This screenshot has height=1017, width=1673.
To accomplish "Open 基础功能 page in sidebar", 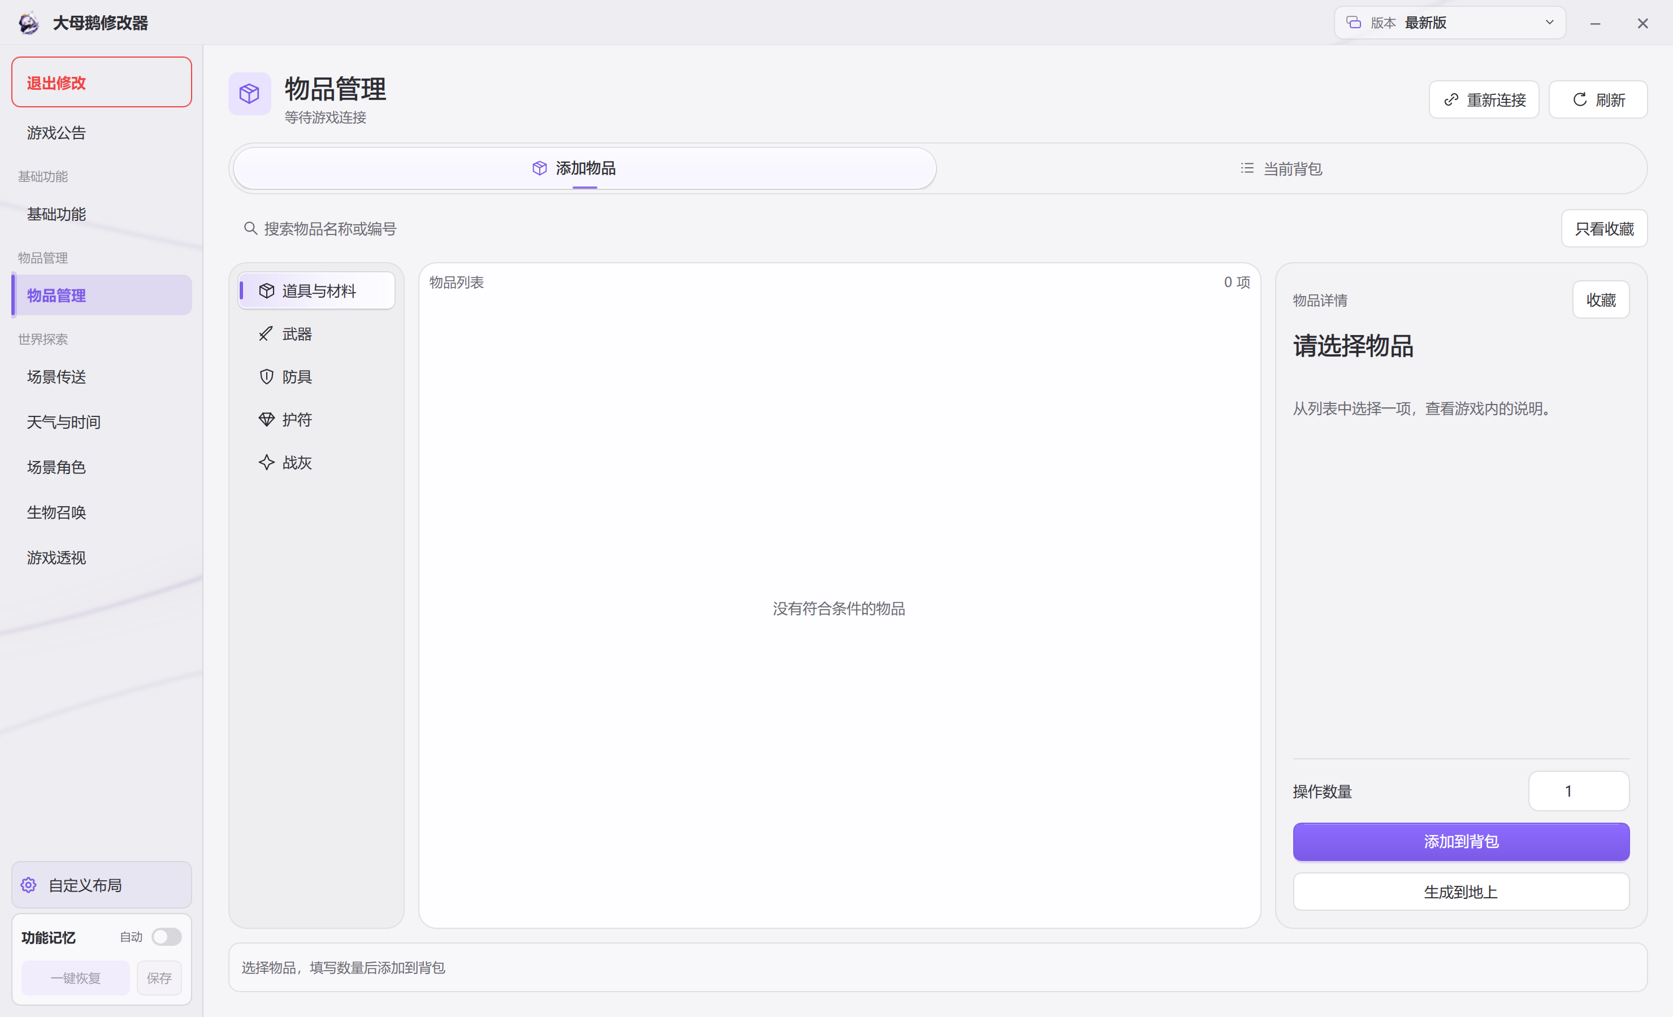I will pyautogui.click(x=102, y=215).
